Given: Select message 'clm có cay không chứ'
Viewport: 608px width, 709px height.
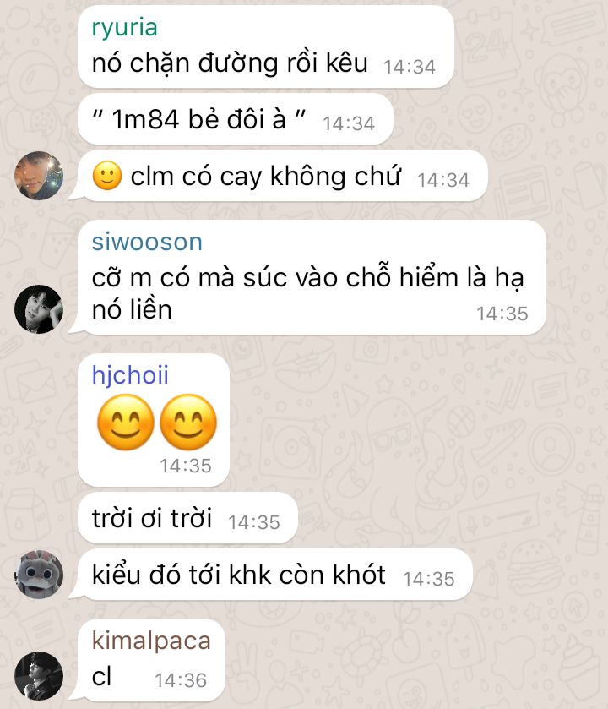Looking at the screenshot, I should click(x=283, y=176).
